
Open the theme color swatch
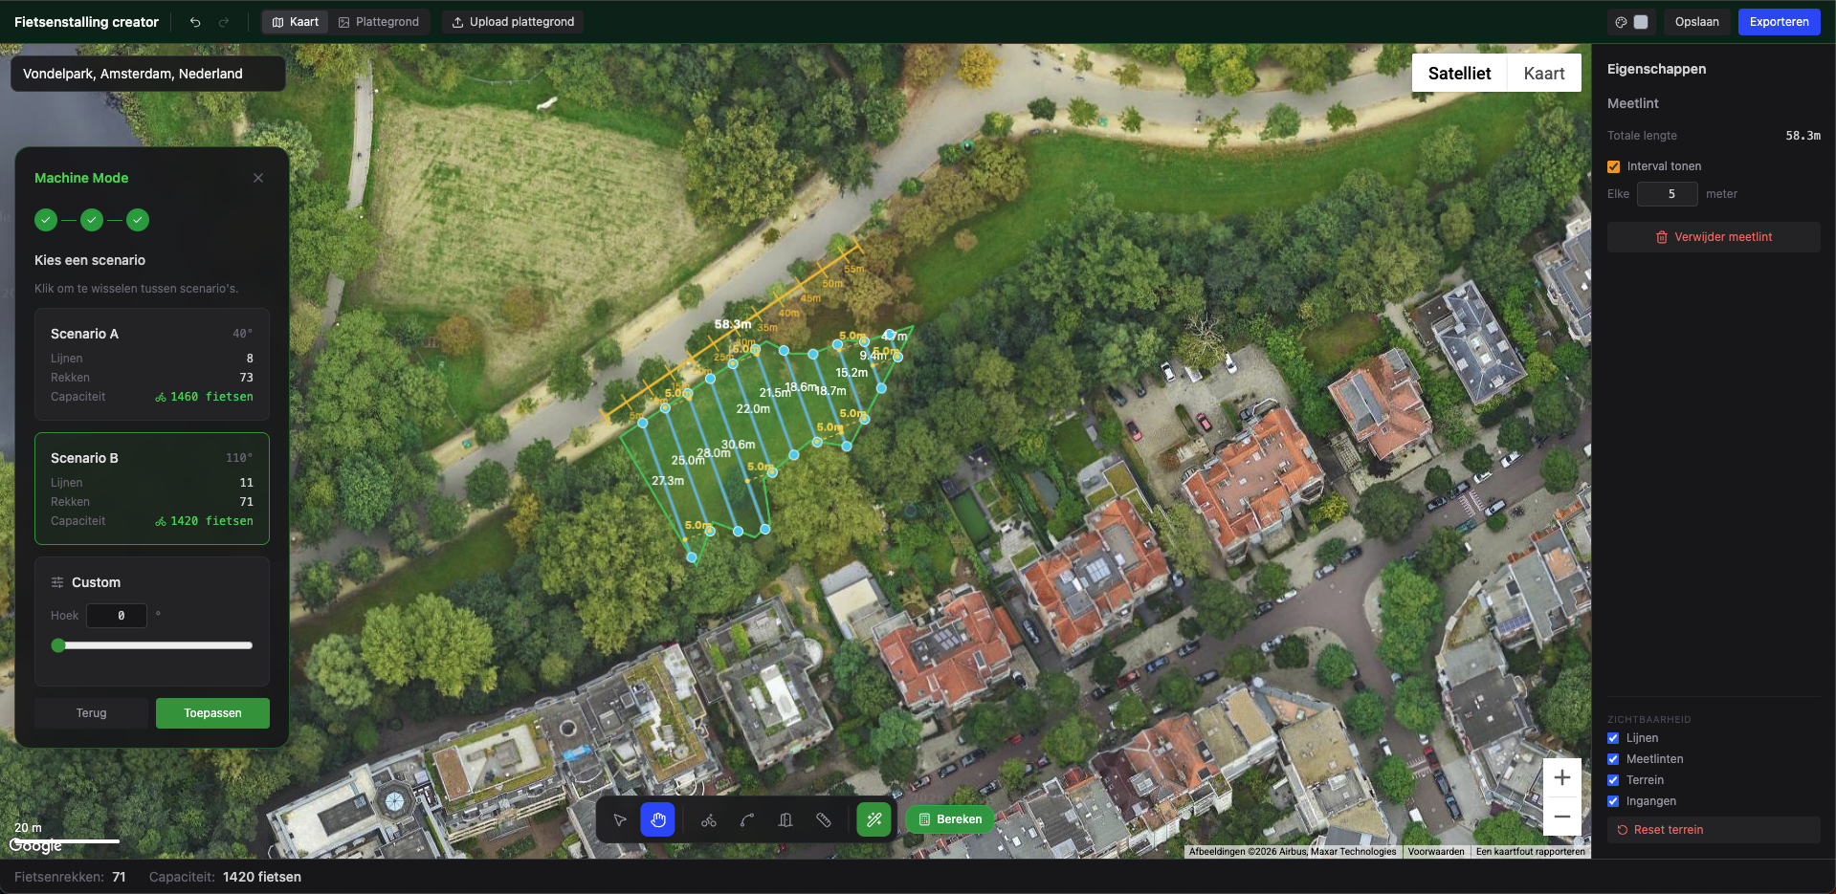[x=1641, y=22]
